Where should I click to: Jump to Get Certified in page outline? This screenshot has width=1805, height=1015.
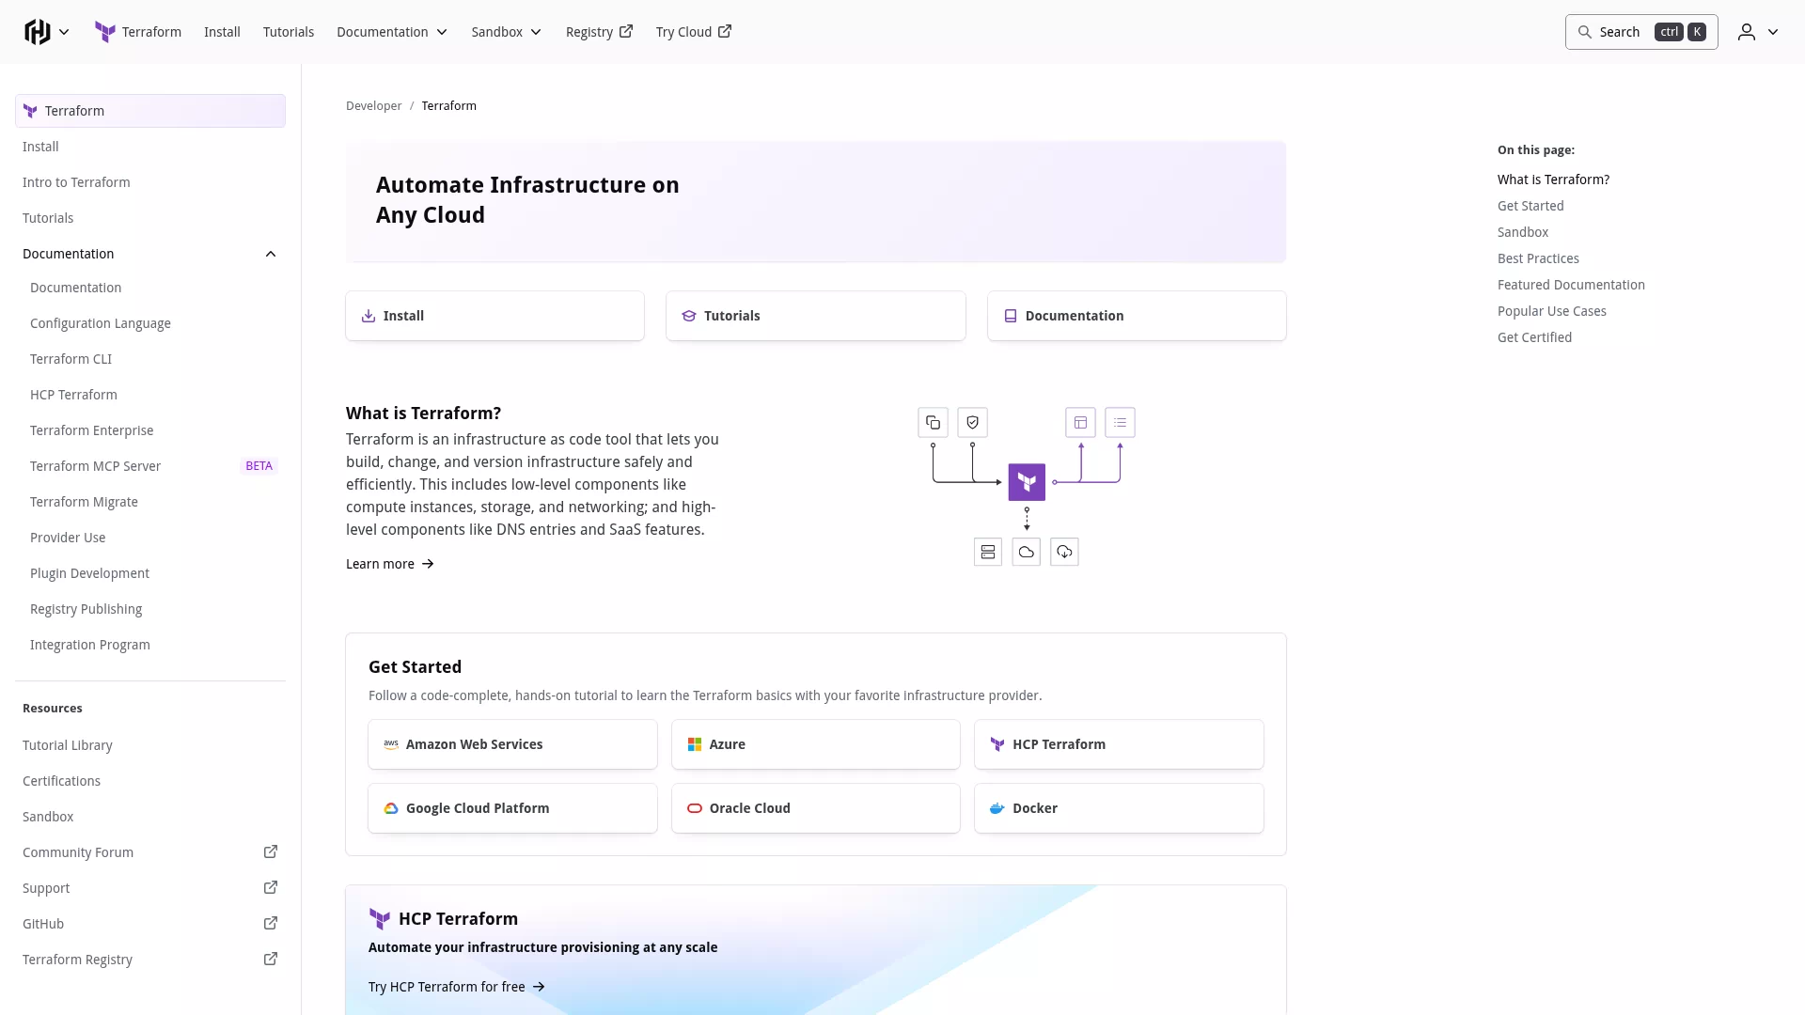[x=1534, y=337]
